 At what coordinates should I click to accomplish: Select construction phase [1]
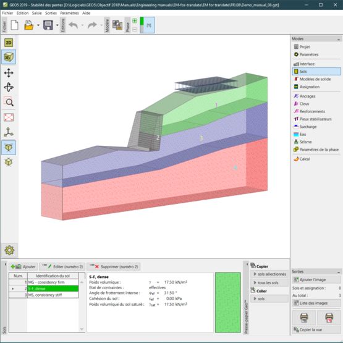click(x=147, y=25)
